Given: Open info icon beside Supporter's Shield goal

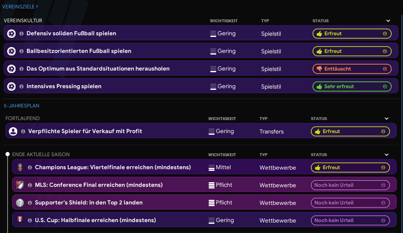Looking at the screenshot, I should [30, 203].
